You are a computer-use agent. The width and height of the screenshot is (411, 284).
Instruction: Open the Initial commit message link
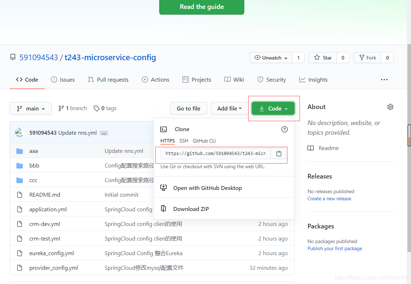(121, 195)
